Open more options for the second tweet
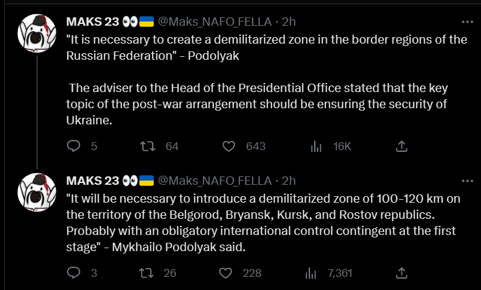 pyautogui.click(x=467, y=180)
